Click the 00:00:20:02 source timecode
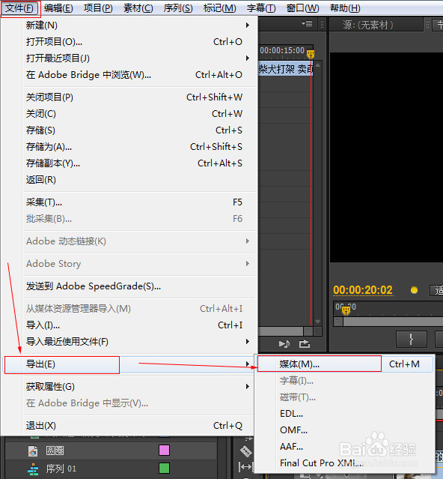The height and width of the screenshot is (479, 443). click(363, 290)
